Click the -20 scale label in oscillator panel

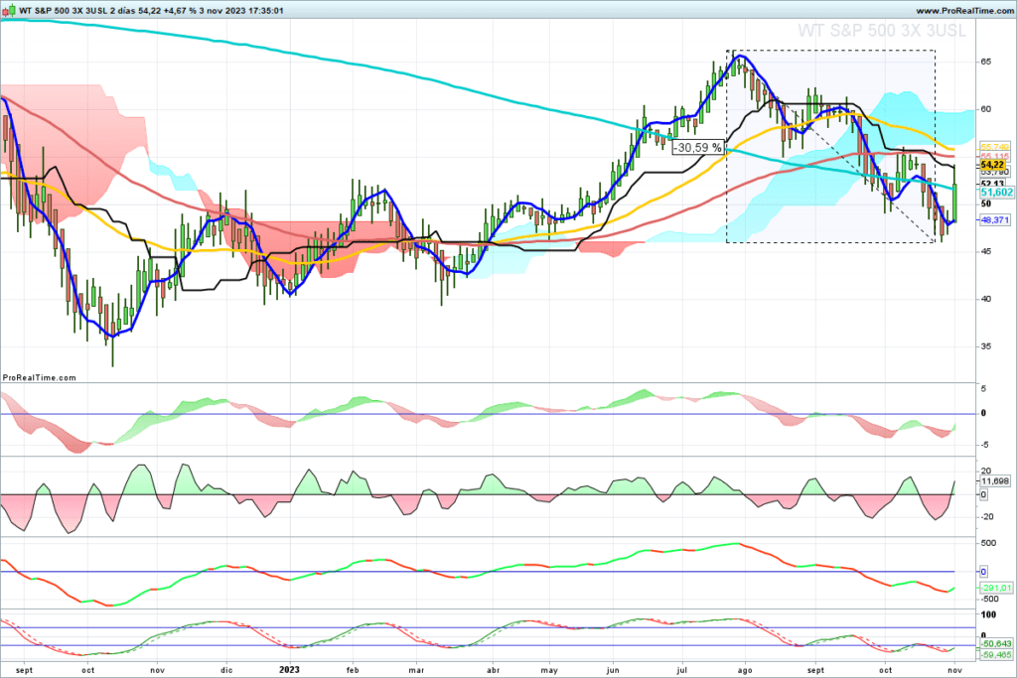click(x=985, y=516)
